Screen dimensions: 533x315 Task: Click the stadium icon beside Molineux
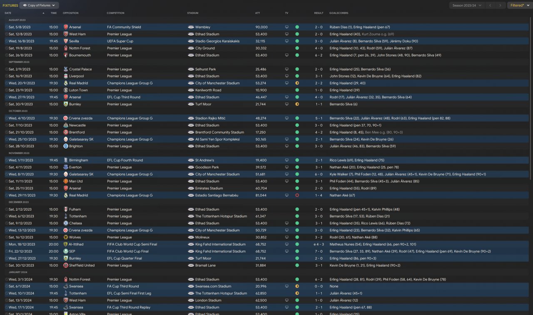191,238
